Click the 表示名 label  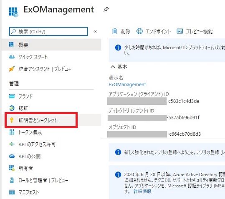(116, 78)
